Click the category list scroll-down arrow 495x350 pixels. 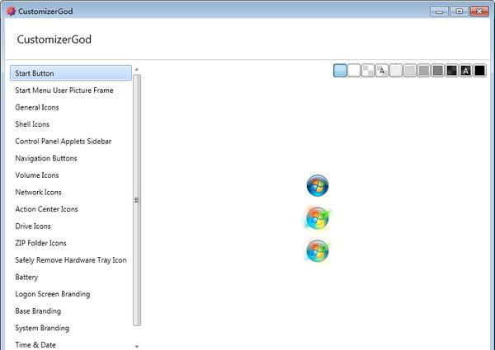coord(137,346)
